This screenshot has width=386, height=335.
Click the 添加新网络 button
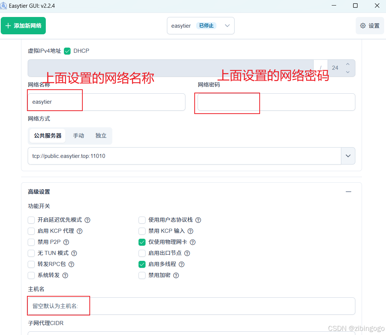23,25
